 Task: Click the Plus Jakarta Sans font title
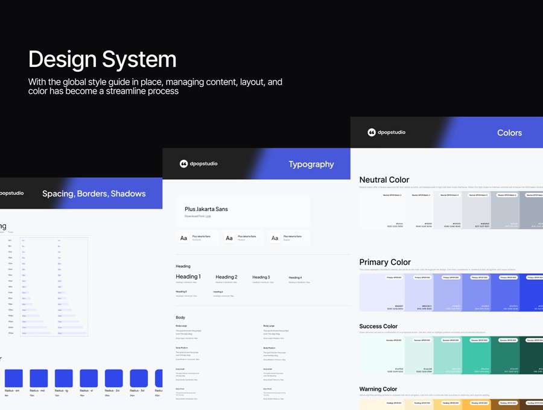point(206,209)
